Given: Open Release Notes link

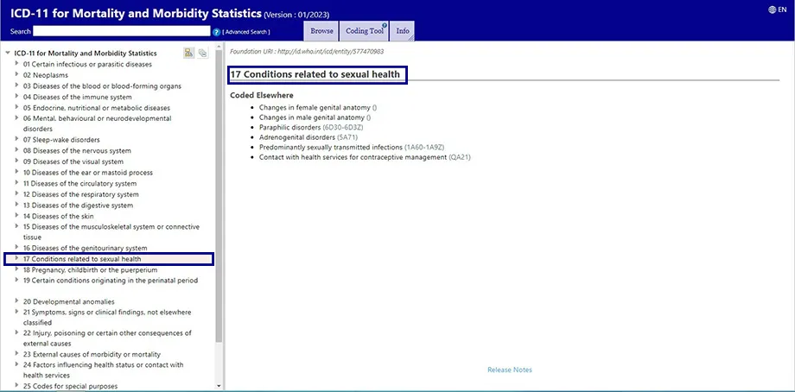Looking at the screenshot, I should point(510,370).
